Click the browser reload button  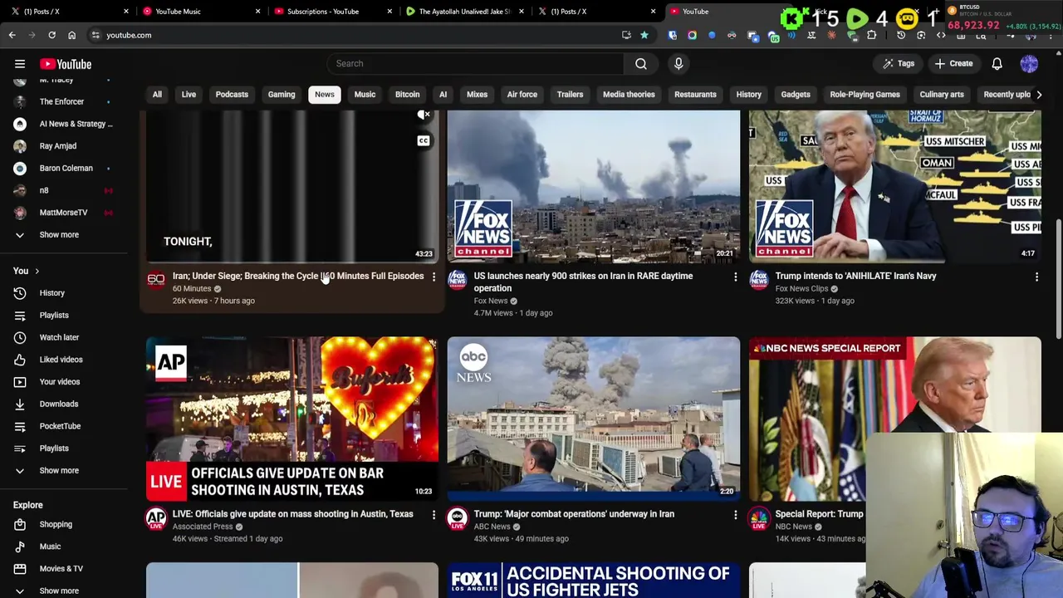[x=51, y=35]
